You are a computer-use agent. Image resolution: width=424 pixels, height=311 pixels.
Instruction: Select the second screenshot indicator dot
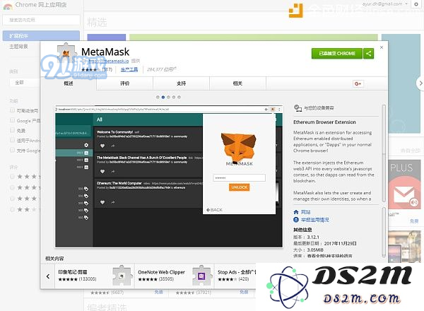[163, 97]
